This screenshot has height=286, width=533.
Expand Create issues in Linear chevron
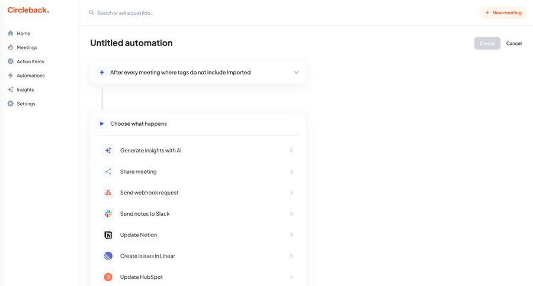coord(291,256)
